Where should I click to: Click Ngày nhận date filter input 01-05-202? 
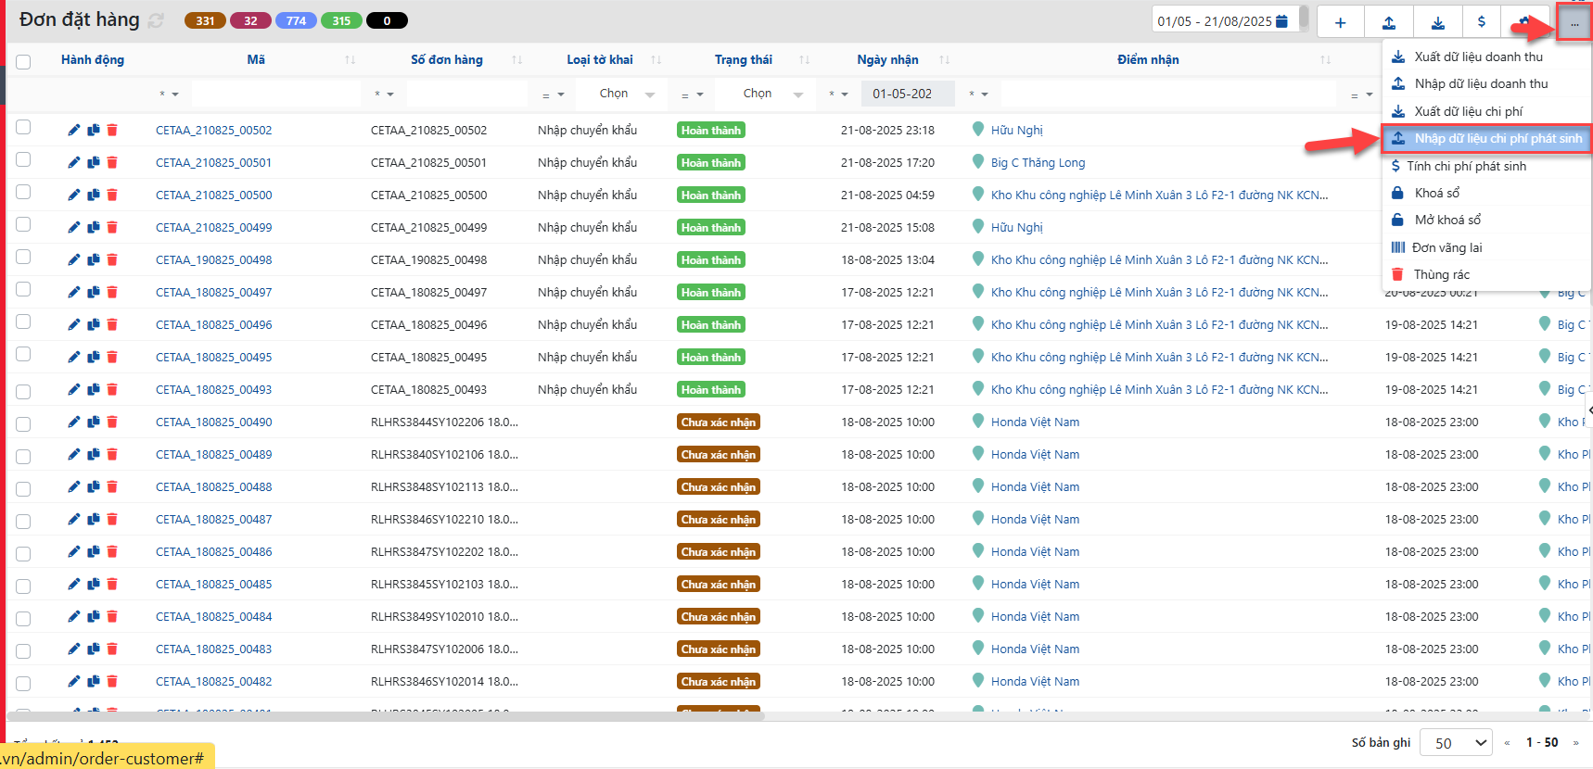pyautogui.click(x=908, y=94)
